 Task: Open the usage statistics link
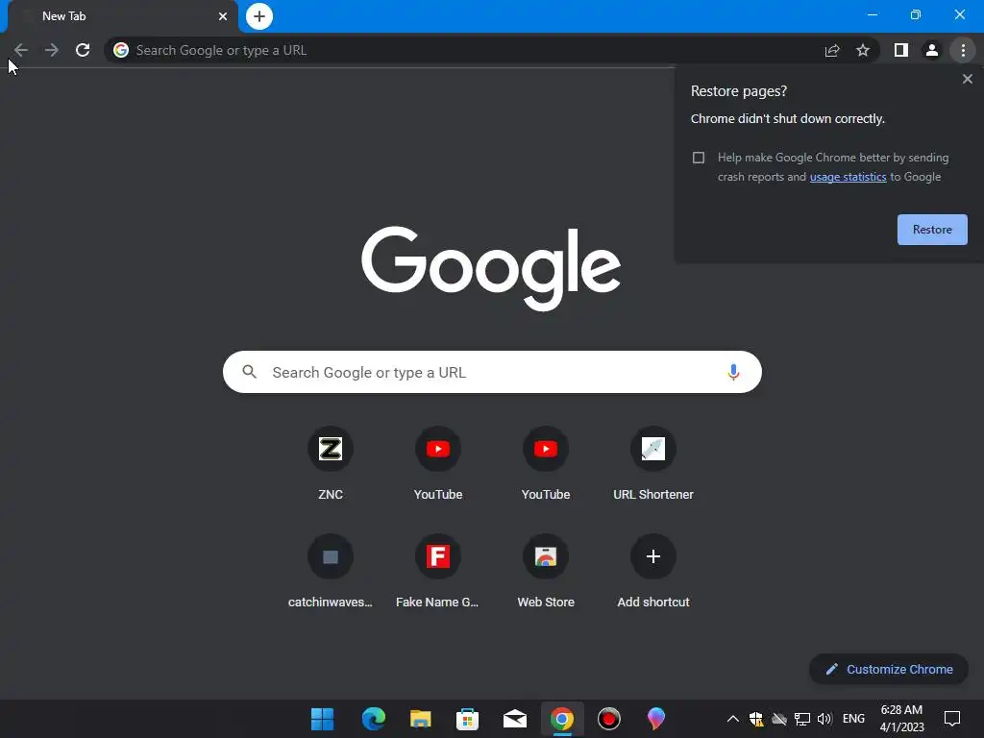tap(848, 177)
